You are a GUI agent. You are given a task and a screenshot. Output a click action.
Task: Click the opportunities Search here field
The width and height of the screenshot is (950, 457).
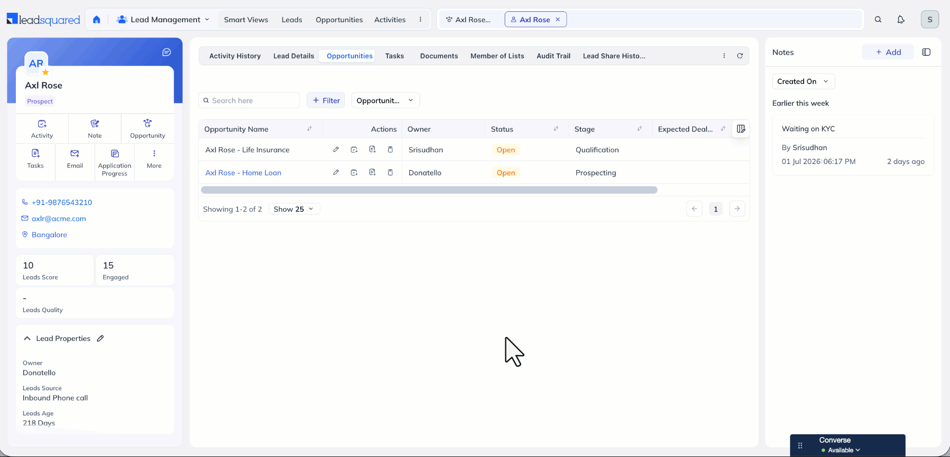pyautogui.click(x=249, y=100)
